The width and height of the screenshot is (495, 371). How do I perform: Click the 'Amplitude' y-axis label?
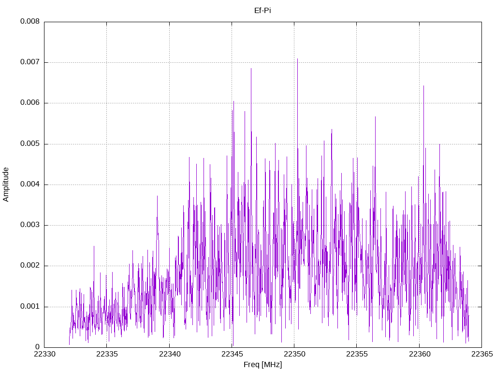coord(6,185)
